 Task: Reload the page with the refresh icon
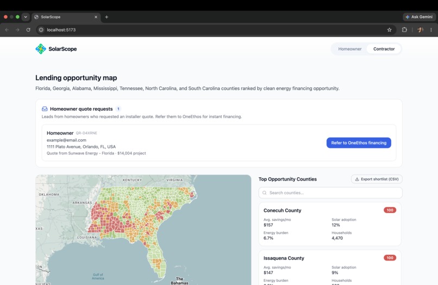(28, 30)
